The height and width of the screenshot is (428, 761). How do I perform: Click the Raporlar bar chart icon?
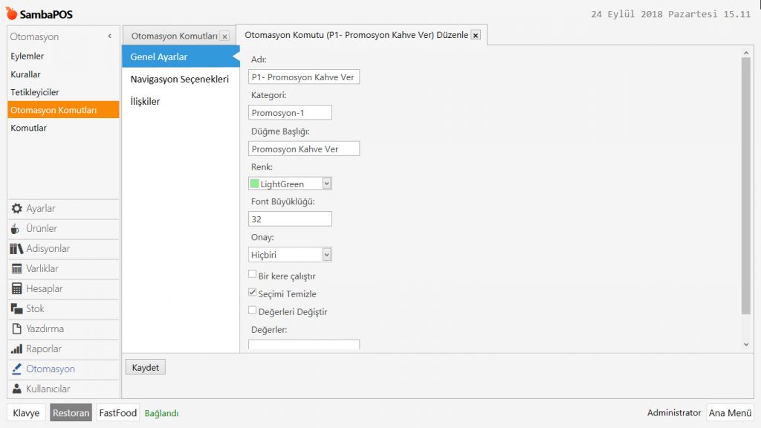point(18,349)
